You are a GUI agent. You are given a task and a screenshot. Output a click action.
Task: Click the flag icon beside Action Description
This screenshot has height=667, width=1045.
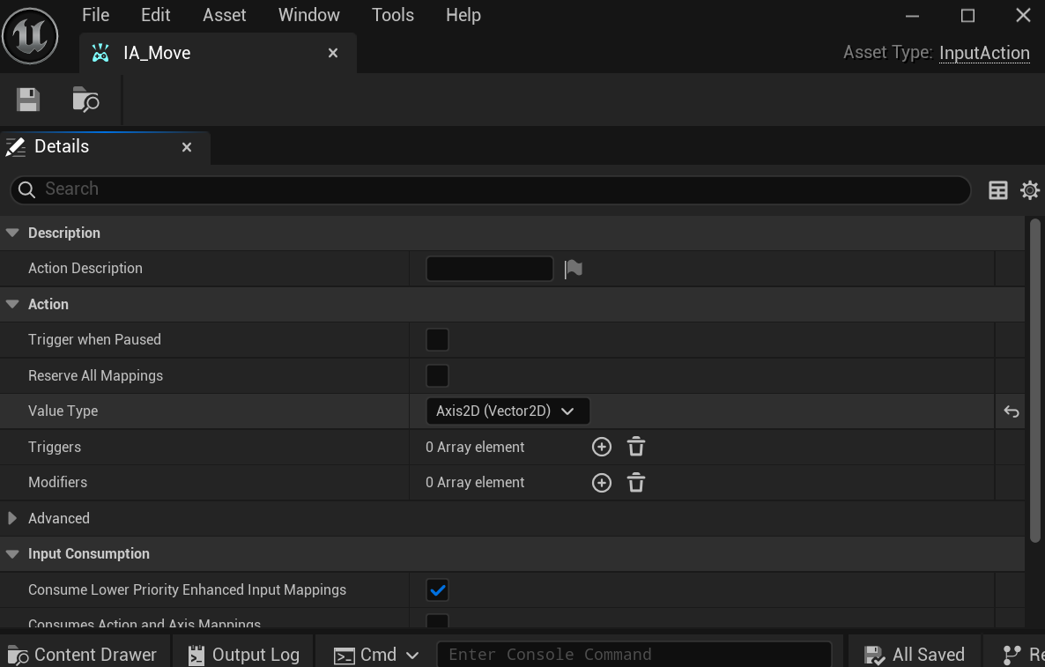click(573, 269)
